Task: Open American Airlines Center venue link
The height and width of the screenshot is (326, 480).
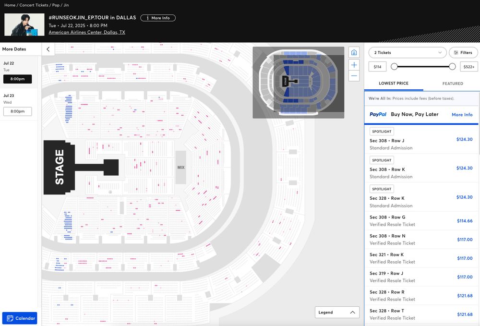Action: point(86,32)
